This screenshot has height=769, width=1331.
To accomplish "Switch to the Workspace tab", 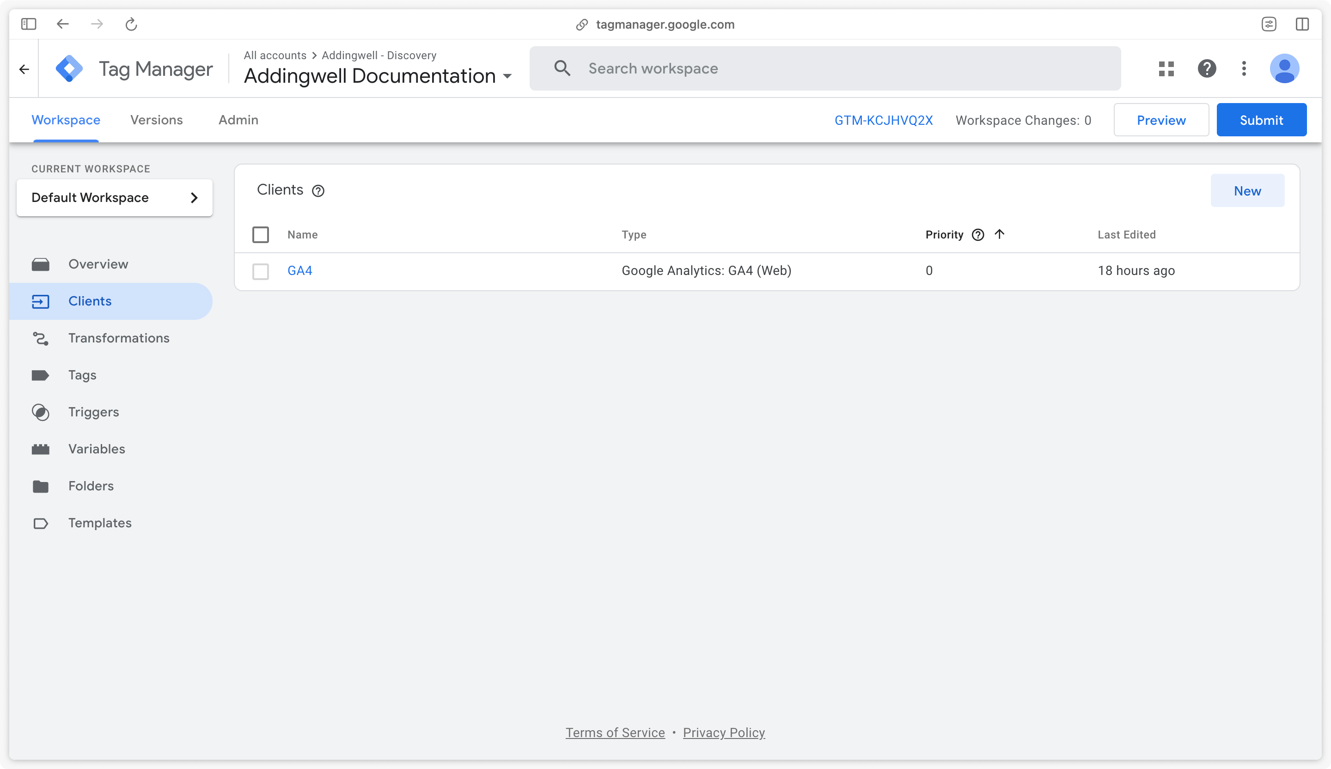I will click(x=66, y=120).
